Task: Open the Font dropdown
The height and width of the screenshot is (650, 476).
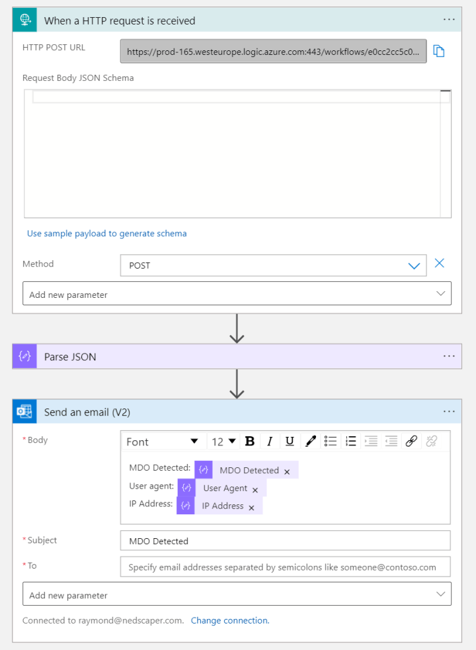Action: 162,441
